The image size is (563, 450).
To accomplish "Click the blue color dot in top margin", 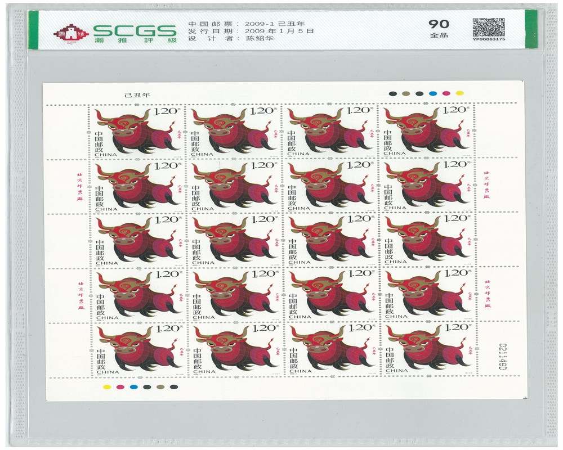I will click(432, 93).
